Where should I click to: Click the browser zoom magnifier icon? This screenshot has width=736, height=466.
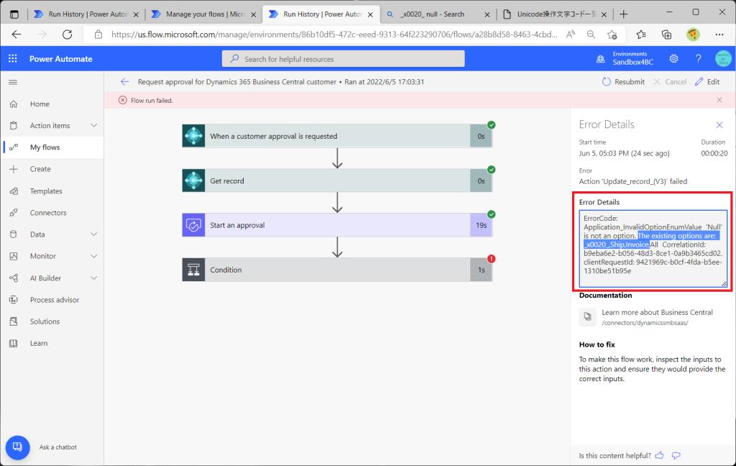pos(591,35)
